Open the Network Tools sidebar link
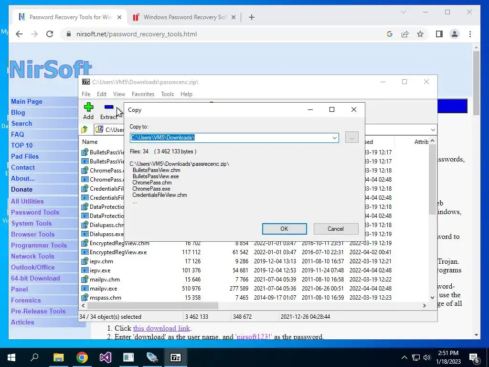489x367 pixels. (32, 256)
